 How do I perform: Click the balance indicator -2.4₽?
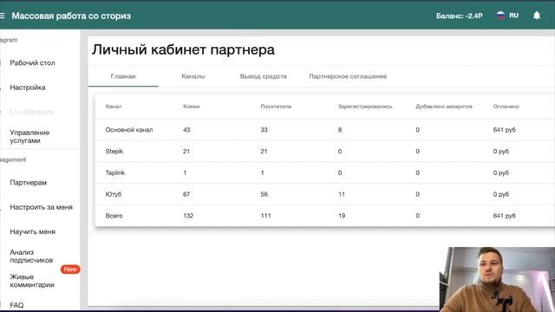[x=459, y=16]
